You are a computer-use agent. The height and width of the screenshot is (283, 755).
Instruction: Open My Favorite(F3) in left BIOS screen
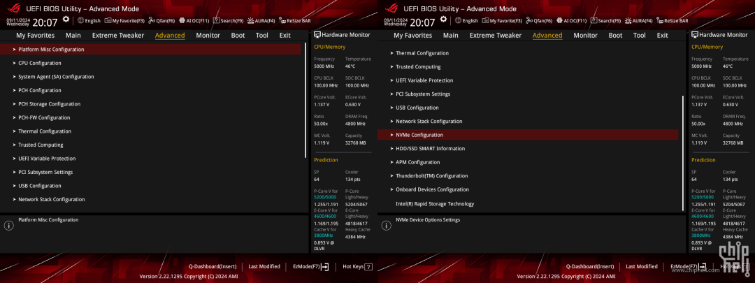tap(124, 21)
